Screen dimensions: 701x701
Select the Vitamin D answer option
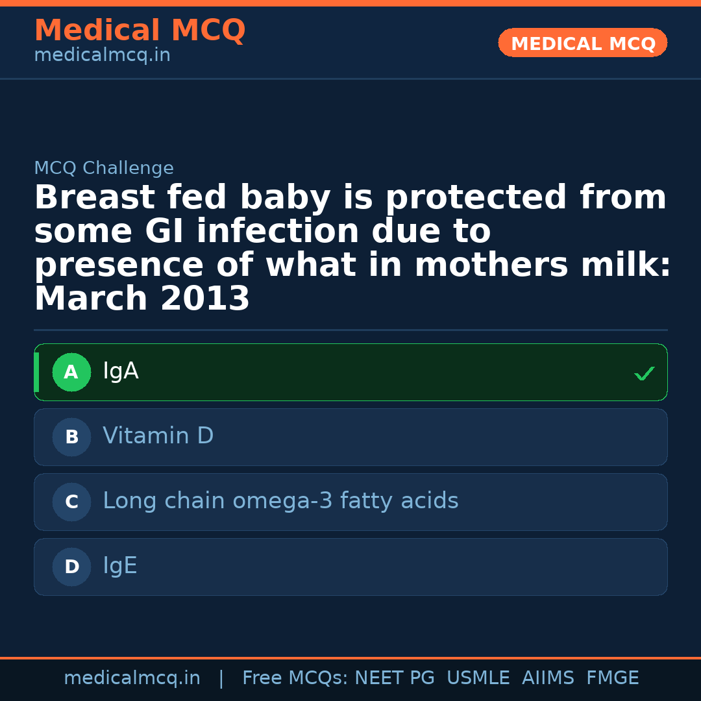[x=350, y=437]
